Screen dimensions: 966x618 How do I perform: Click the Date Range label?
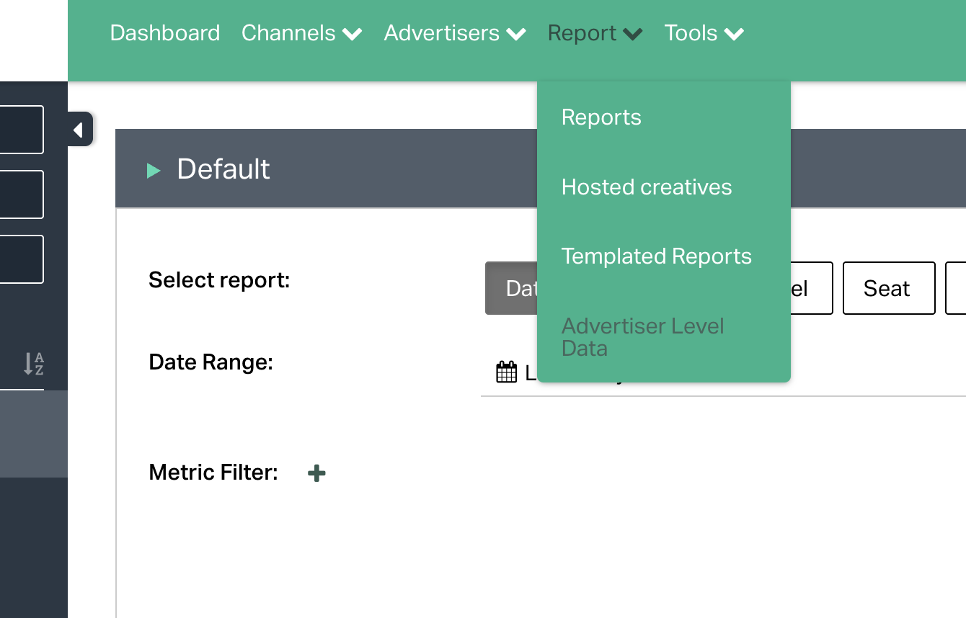(211, 362)
